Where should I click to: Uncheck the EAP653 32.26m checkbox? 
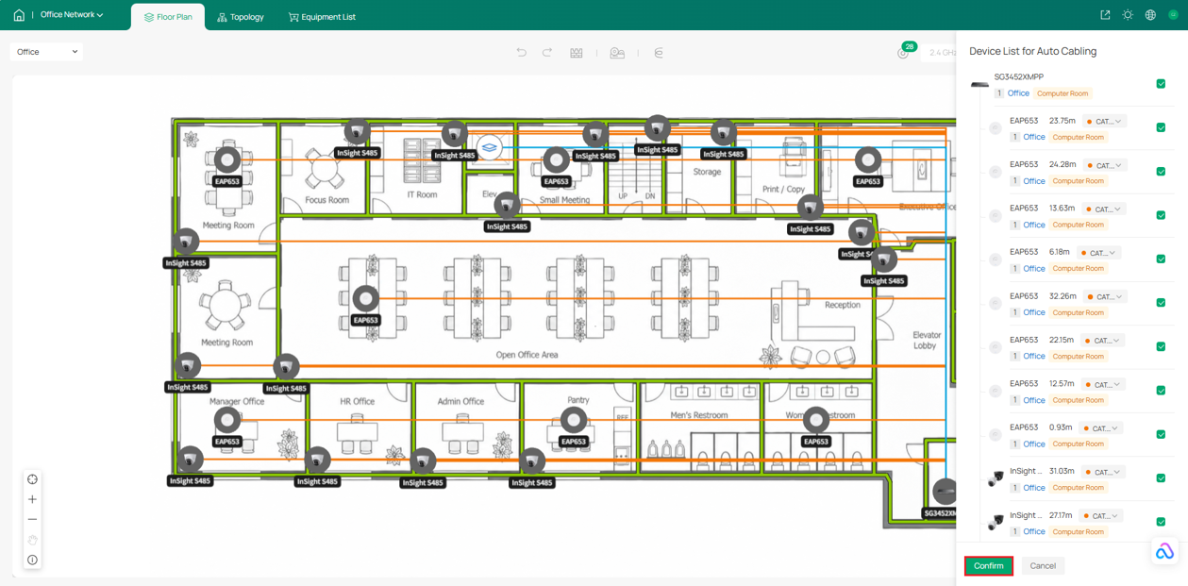click(1161, 303)
